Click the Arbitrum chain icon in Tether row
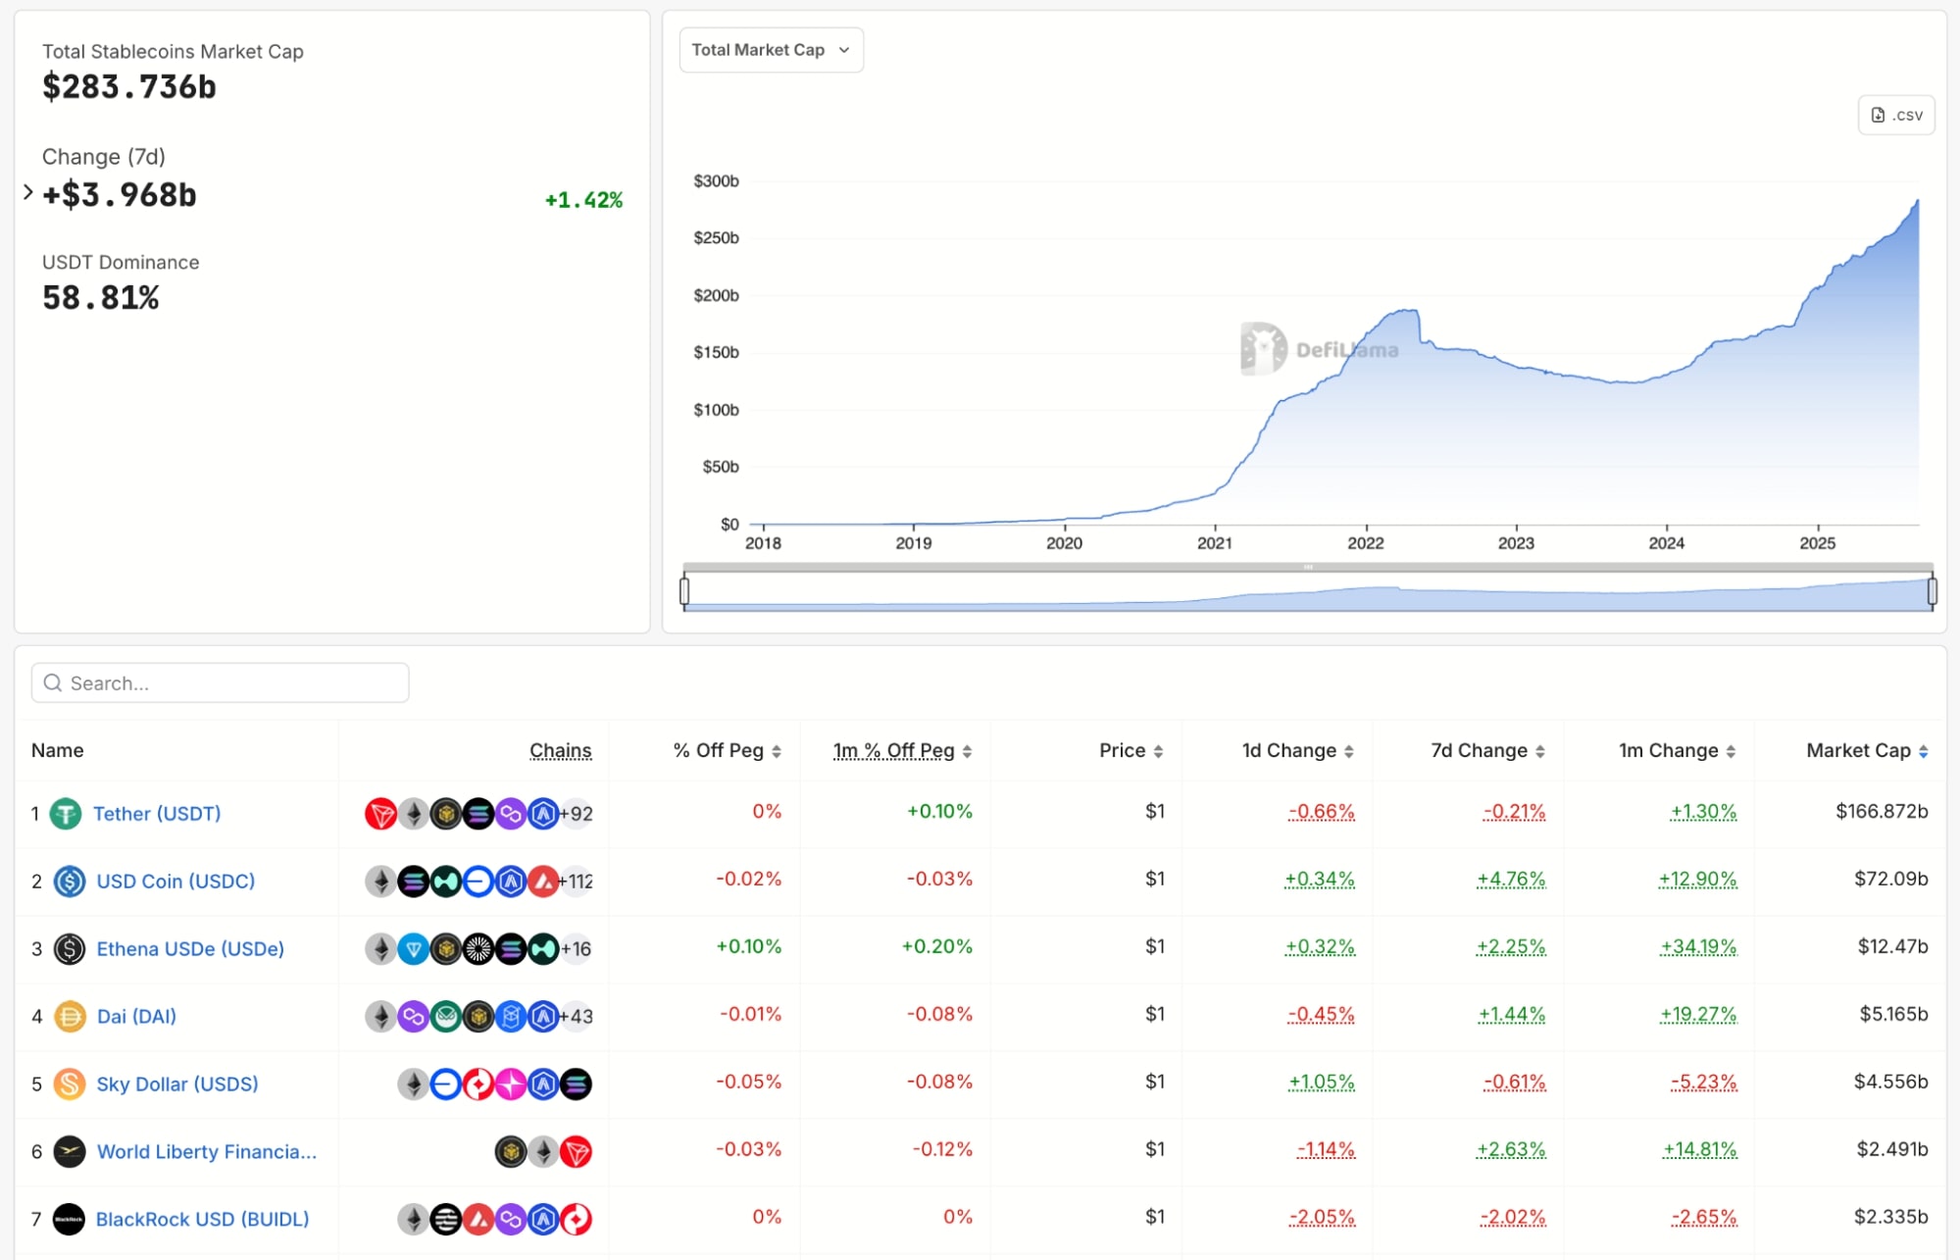1960x1260 pixels. 543,814
